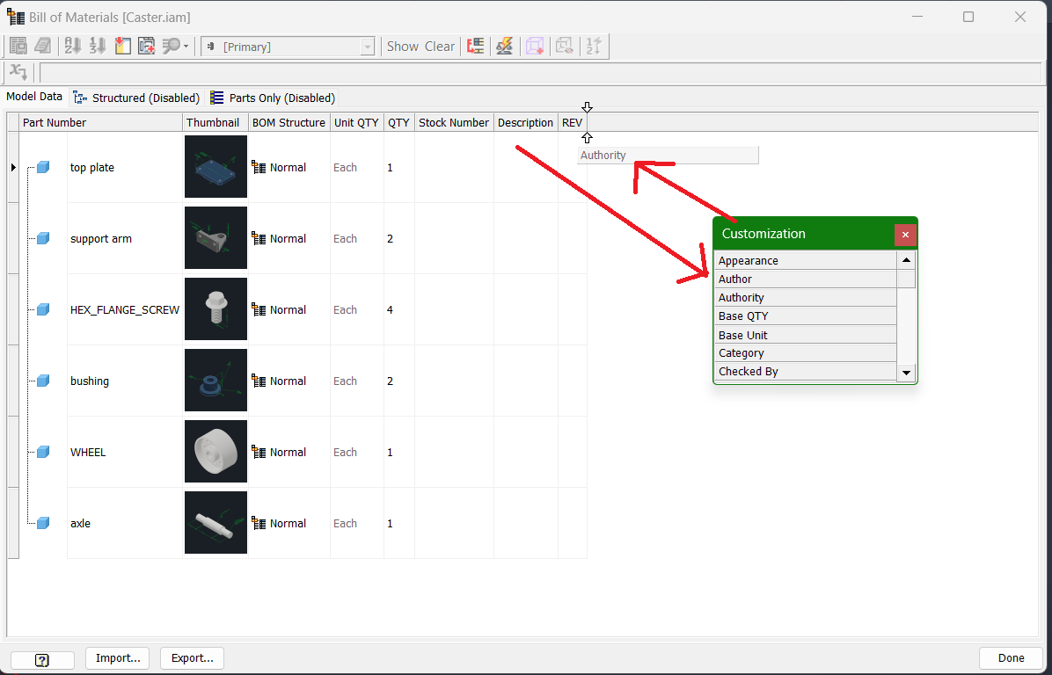Click the blue part icon beside bushing

[x=43, y=381]
